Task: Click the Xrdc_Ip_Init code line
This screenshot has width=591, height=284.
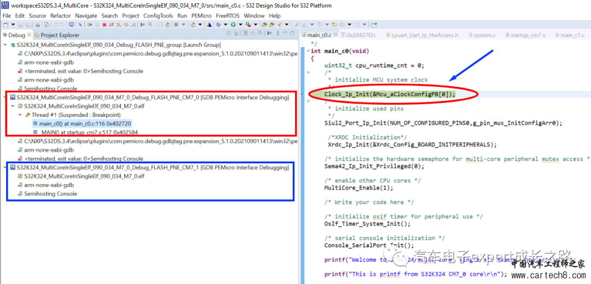Action: tap(413, 144)
